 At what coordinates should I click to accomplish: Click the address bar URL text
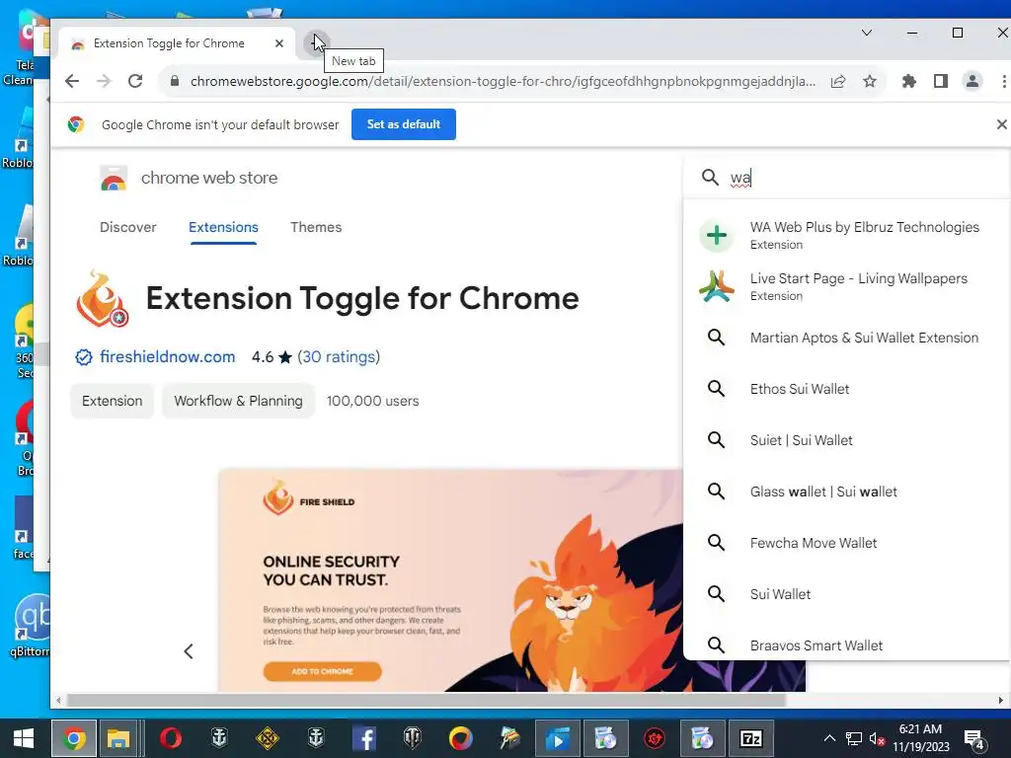click(x=503, y=81)
